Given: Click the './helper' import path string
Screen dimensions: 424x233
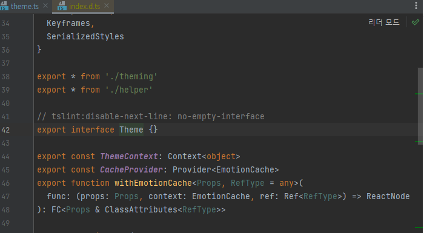Looking at the screenshot, I should [x=129, y=90].
